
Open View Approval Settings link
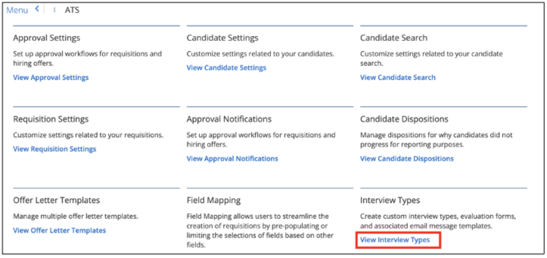pyautogui.click(x=51, y=78)
